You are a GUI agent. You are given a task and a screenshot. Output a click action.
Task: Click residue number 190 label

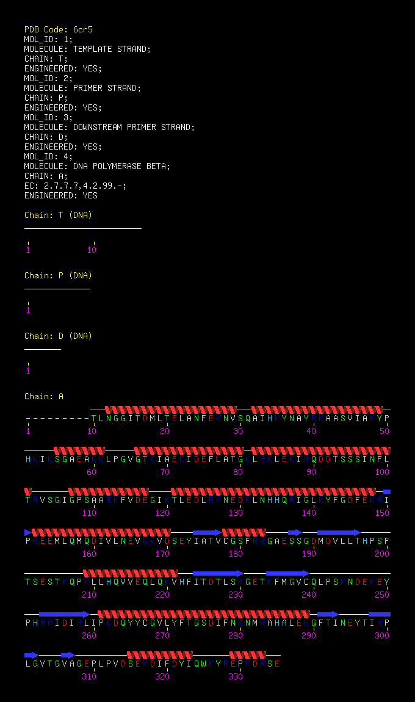click(308, 554)
